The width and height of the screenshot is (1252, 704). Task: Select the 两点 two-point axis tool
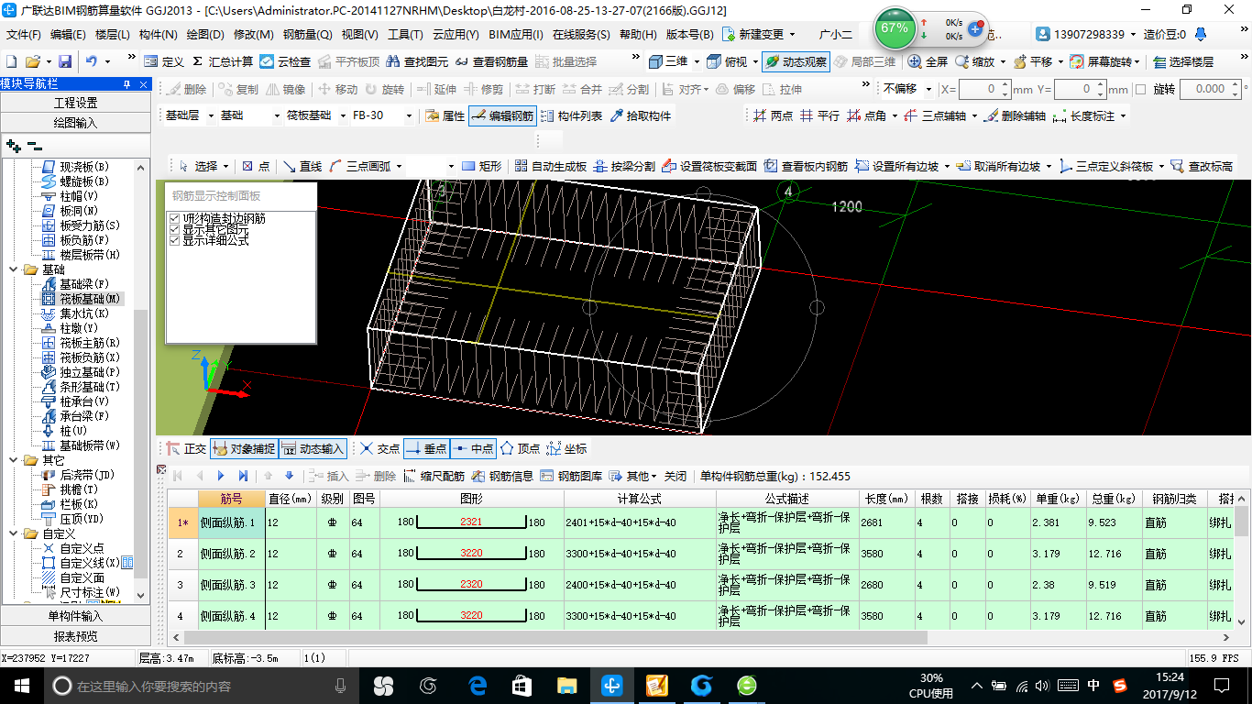pos(773,115)
